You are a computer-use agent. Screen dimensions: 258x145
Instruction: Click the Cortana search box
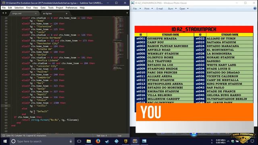42,141
